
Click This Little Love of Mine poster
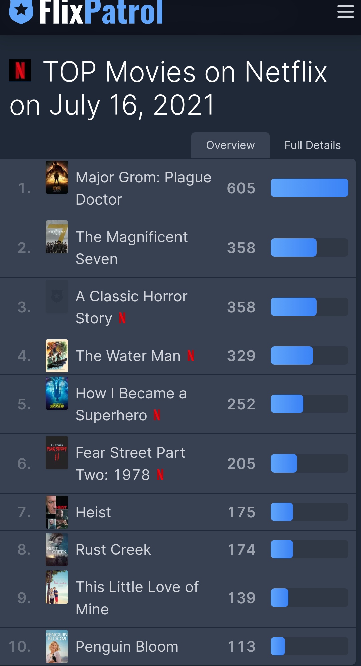(x=57, y=587)
